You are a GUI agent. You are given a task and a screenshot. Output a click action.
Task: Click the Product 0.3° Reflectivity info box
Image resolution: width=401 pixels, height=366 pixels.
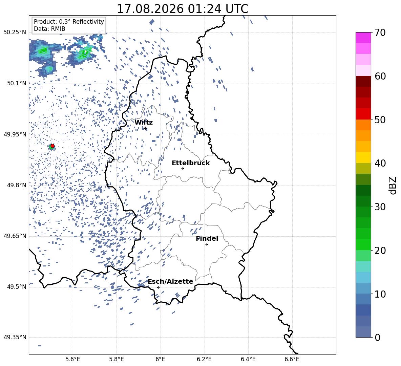pyautogui.click(x=69, y=25)
